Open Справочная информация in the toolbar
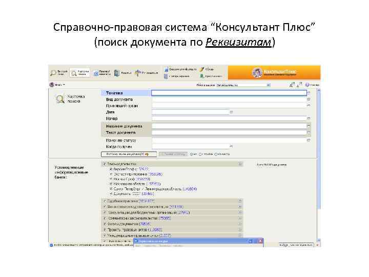369x277 pixels. tap(180, 69)
